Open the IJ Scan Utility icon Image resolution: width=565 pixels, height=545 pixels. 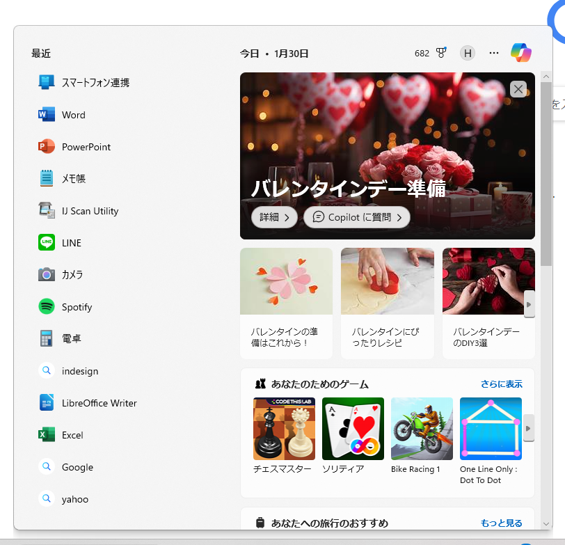(47, 211)
